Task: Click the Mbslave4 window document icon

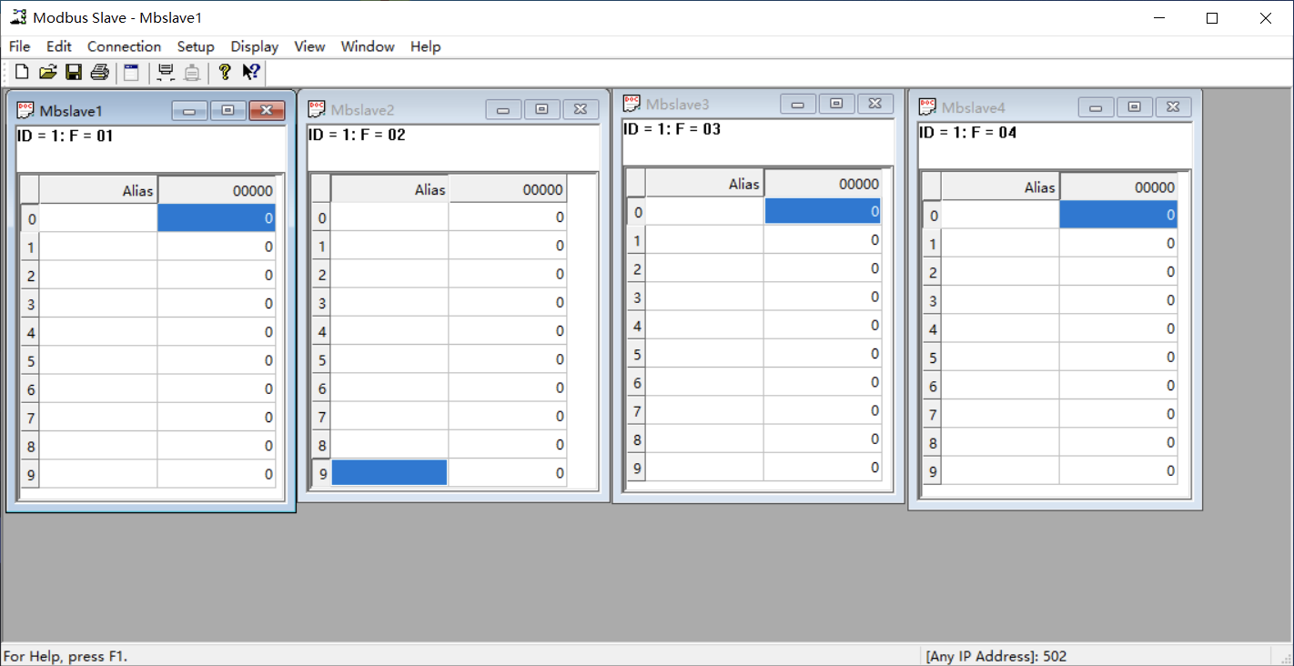Action: point(927,107)
